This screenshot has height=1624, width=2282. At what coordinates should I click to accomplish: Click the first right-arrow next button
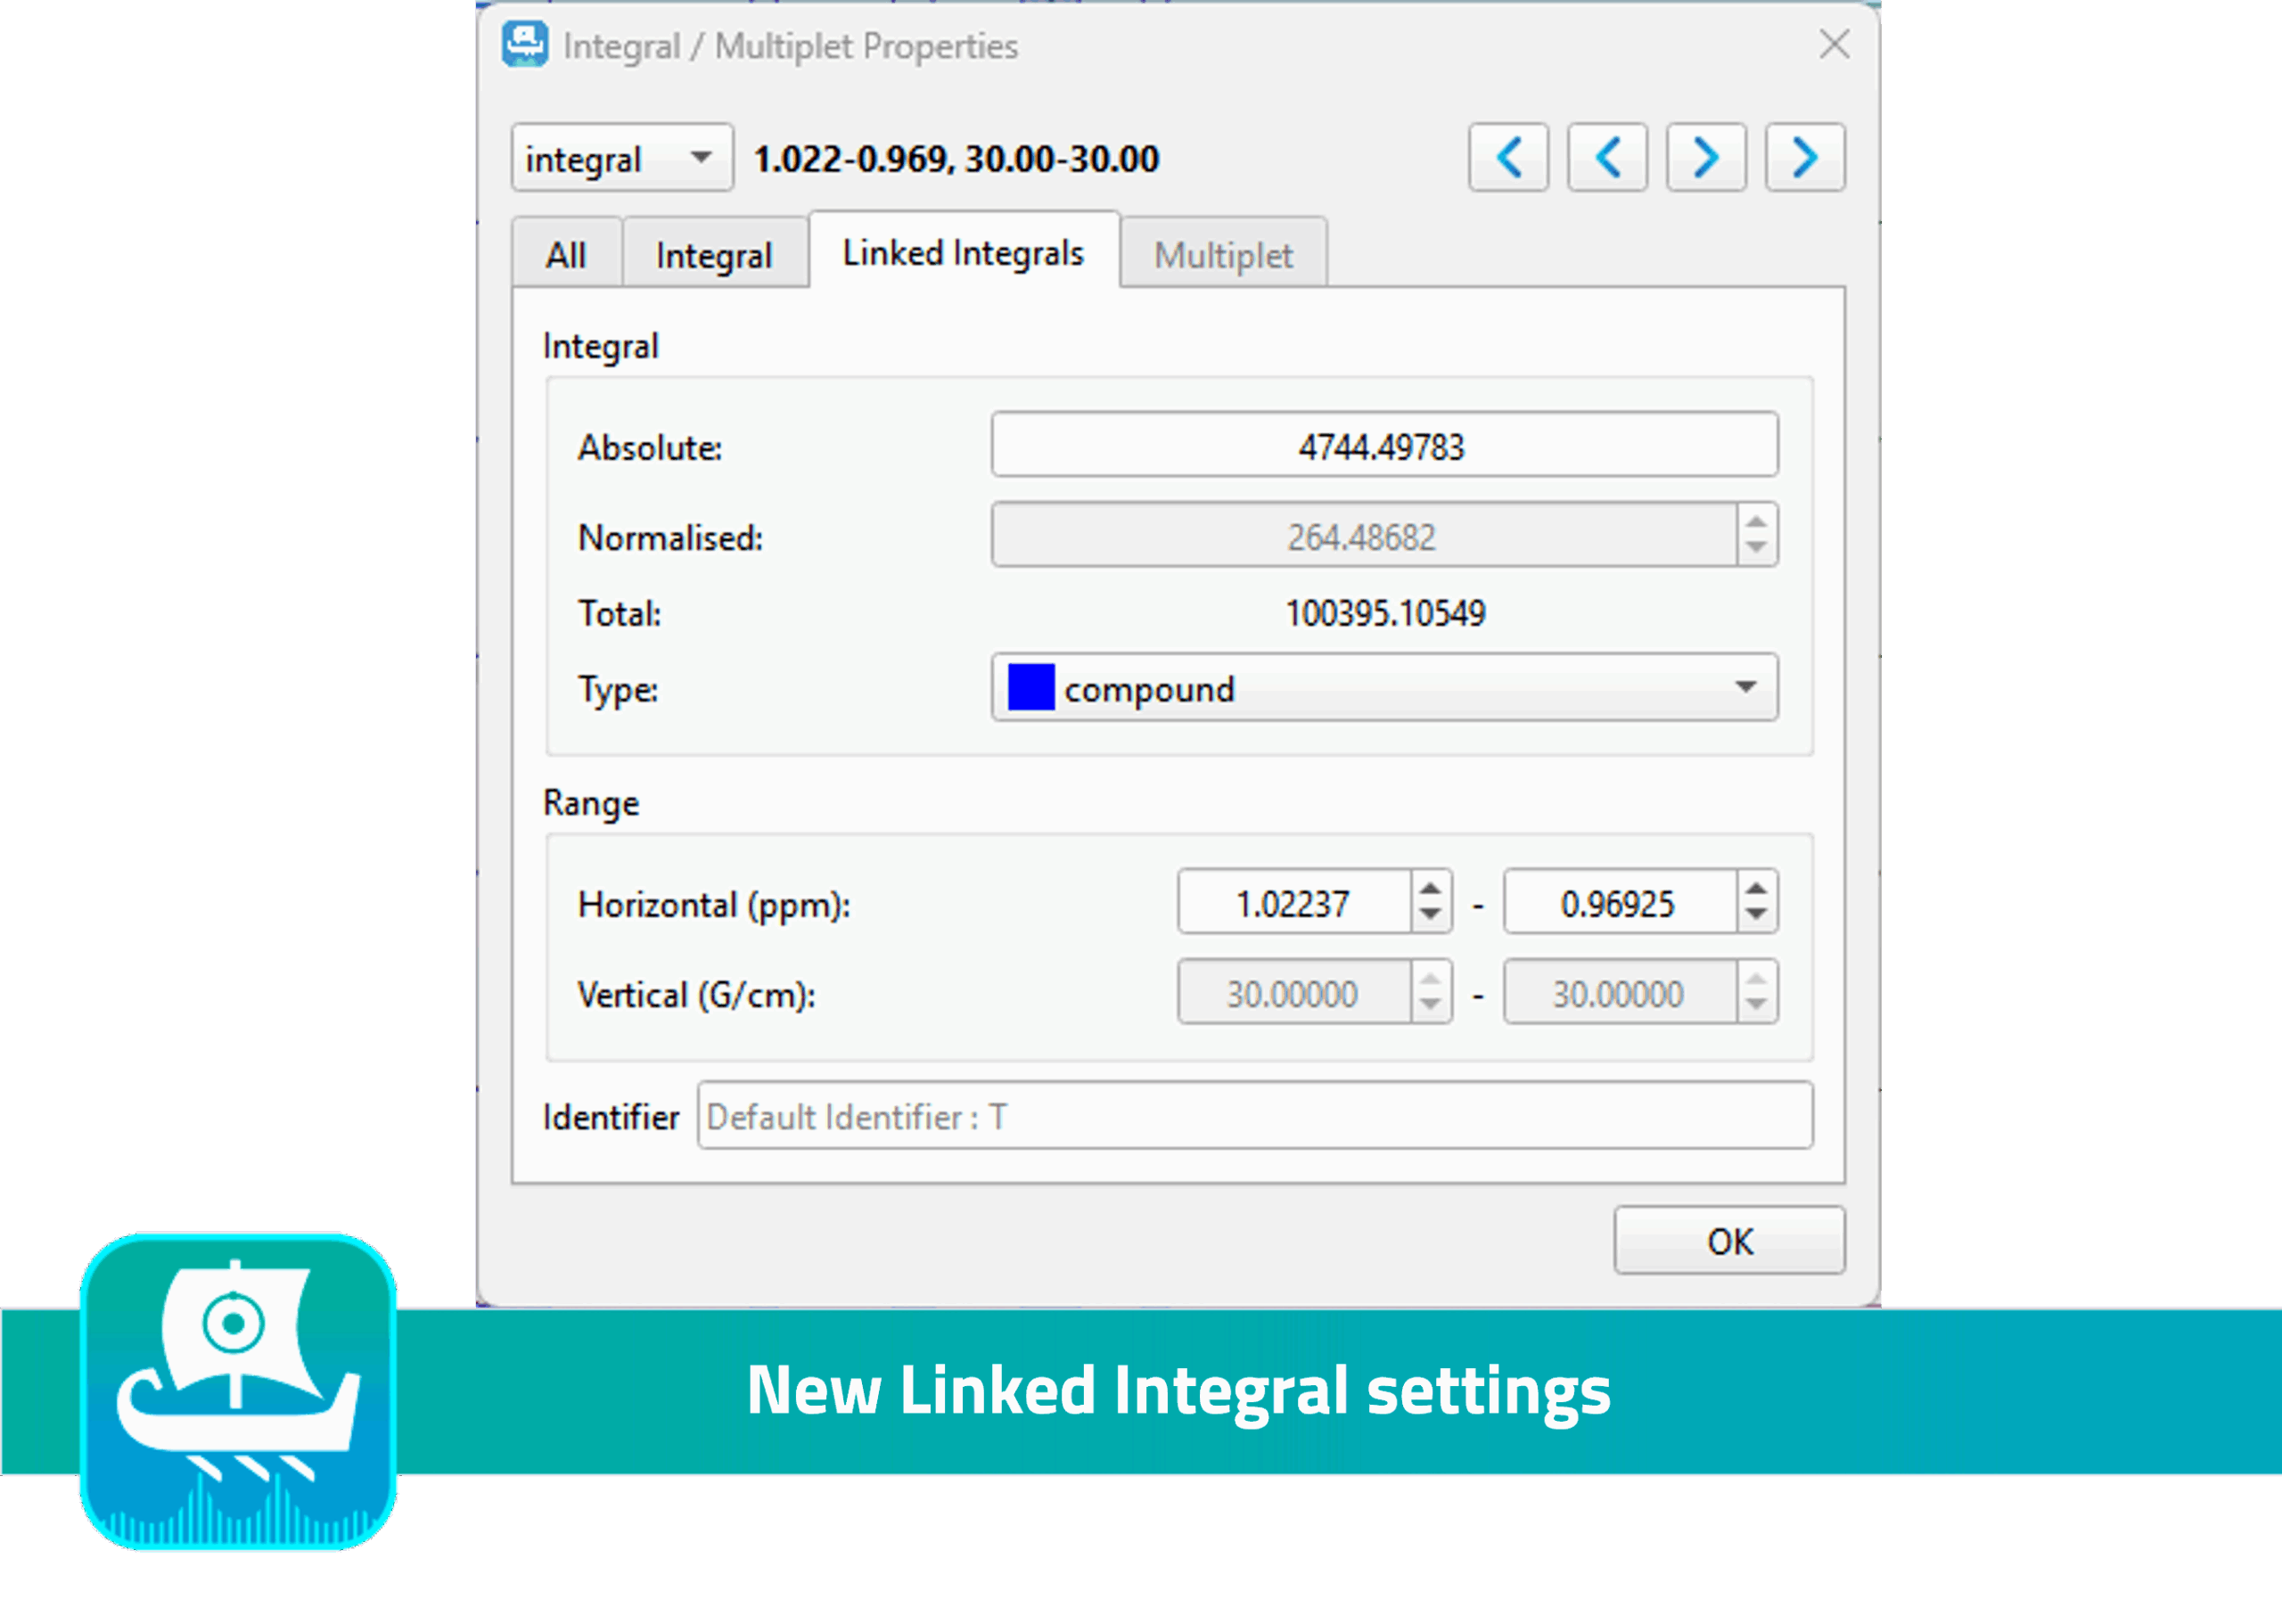coord(1706,158)
